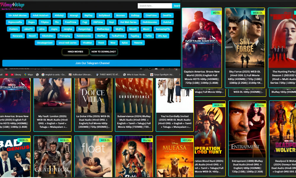Select the MoodX category tag

(x=133, y=29)
